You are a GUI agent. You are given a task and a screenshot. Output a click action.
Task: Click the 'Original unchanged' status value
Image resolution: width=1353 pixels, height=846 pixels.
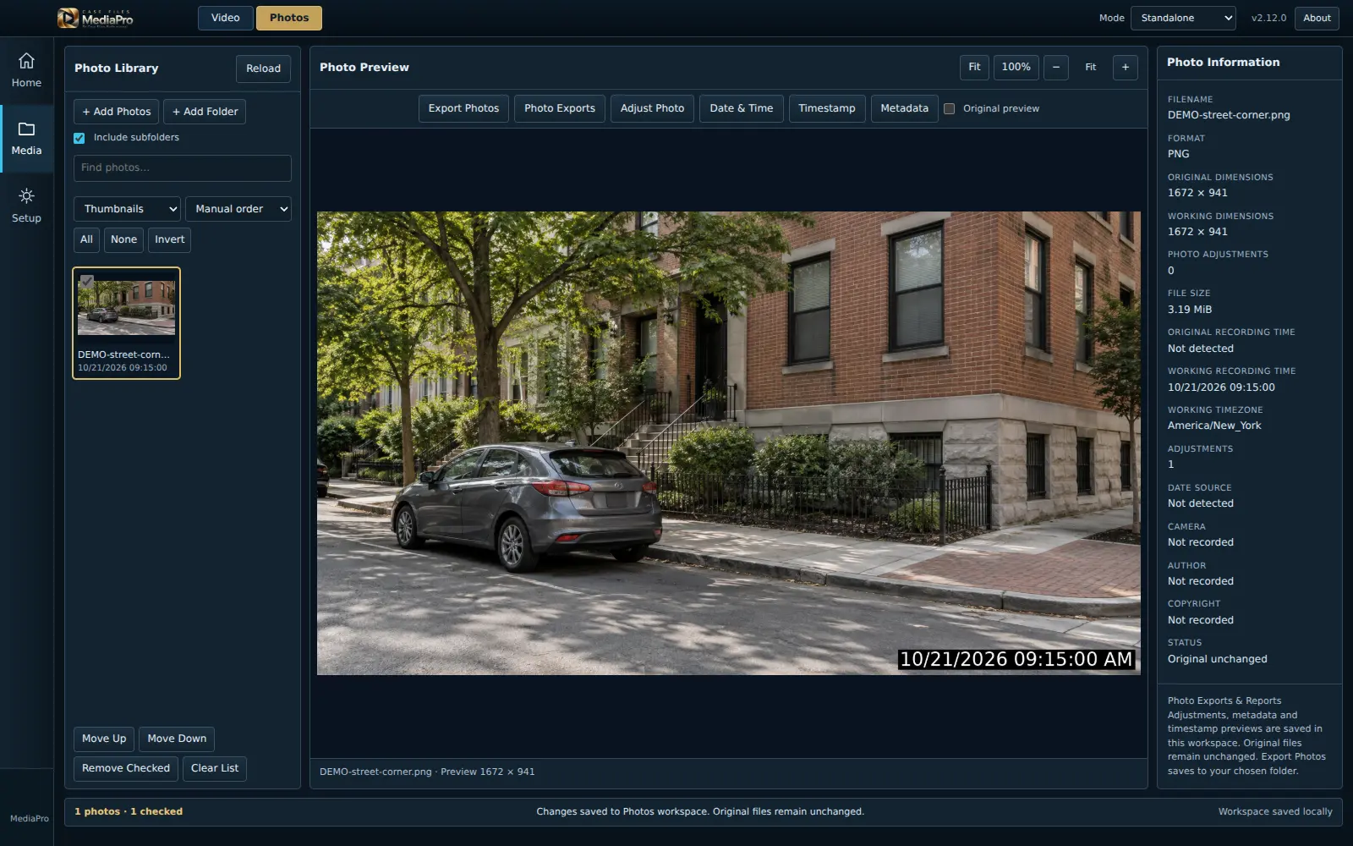coord(1218,659)
